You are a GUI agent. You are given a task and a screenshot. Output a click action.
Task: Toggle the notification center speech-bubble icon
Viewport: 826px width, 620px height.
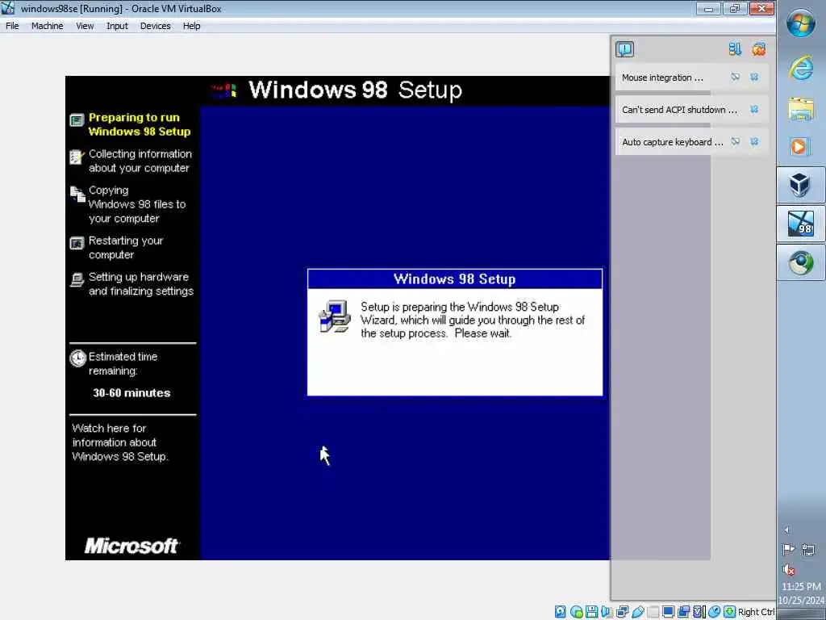(x=625, y=49)
